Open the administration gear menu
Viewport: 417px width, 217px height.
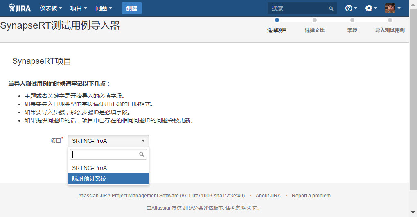371,8
